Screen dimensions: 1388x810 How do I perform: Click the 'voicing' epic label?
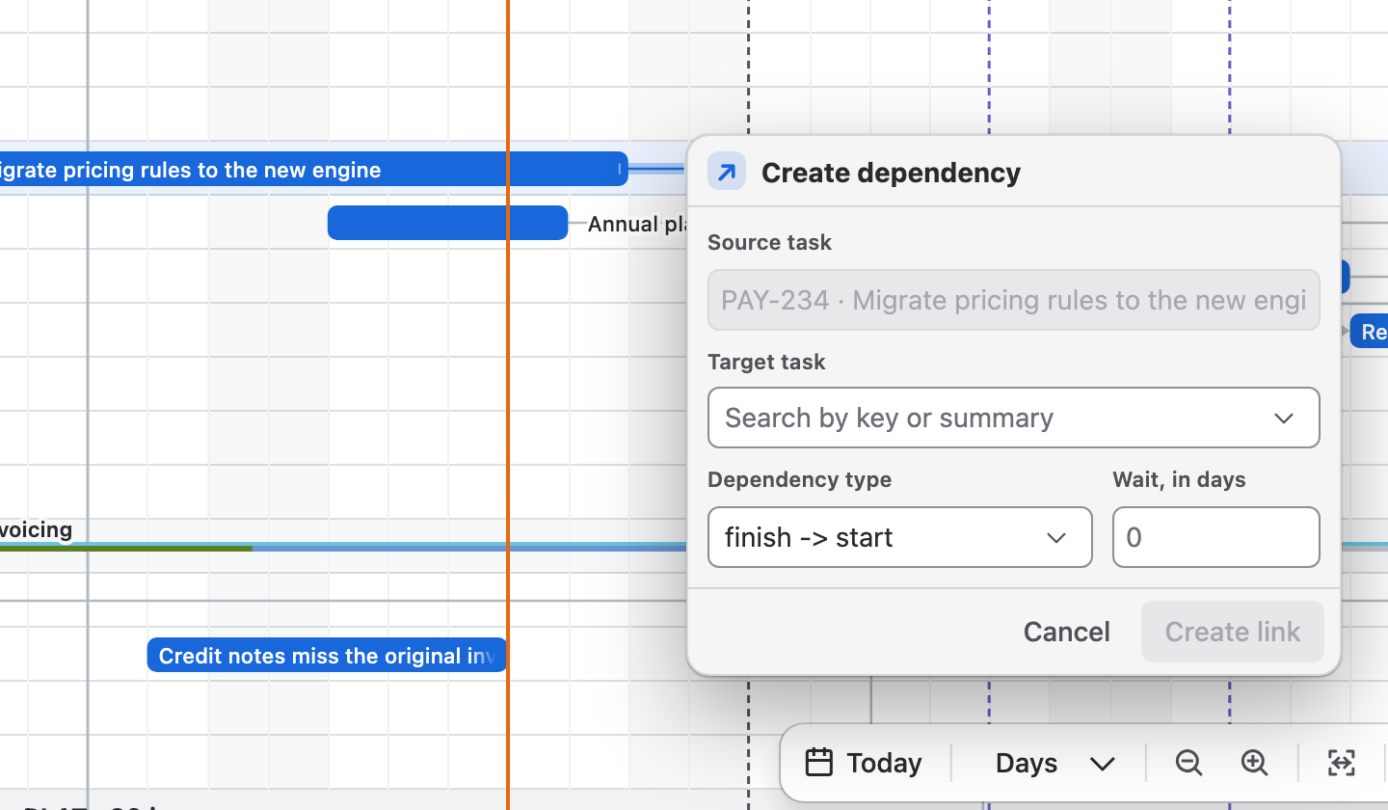pos(36,529)
